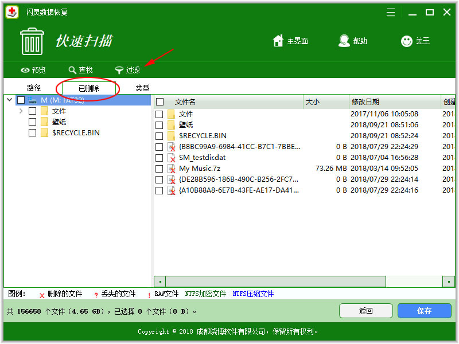Click the 返回 back button

coord(365,311)
